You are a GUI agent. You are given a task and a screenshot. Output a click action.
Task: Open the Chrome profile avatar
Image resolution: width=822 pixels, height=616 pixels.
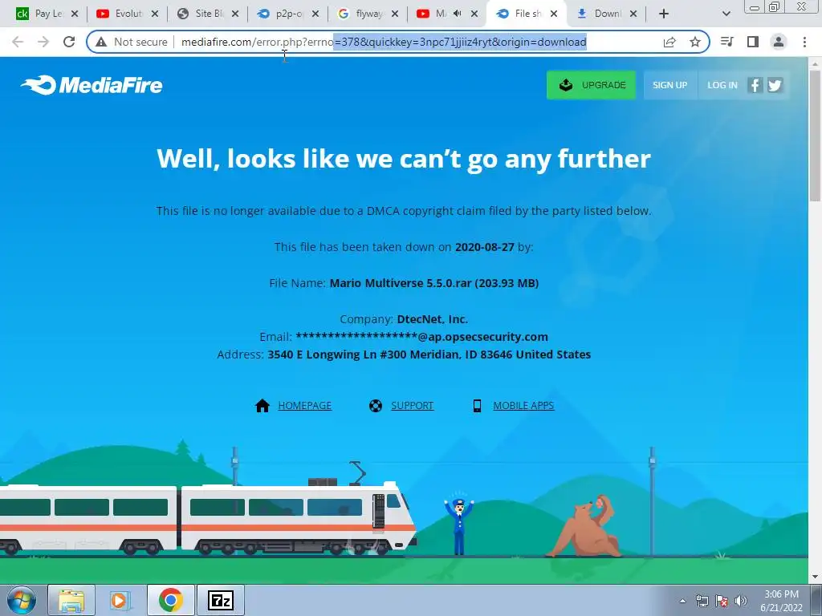[x=779, y=42]
